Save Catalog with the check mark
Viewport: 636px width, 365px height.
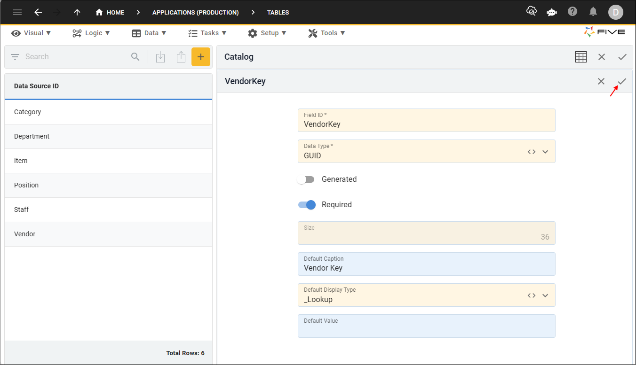click(x=622, y=57)
